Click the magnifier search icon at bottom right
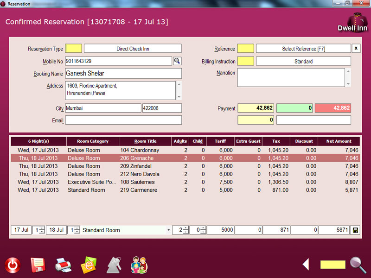The height and width of the screenshot is (278, 371). click(358, 265)
